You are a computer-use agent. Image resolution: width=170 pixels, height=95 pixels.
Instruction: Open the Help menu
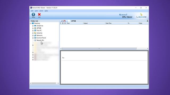(46, 11)
